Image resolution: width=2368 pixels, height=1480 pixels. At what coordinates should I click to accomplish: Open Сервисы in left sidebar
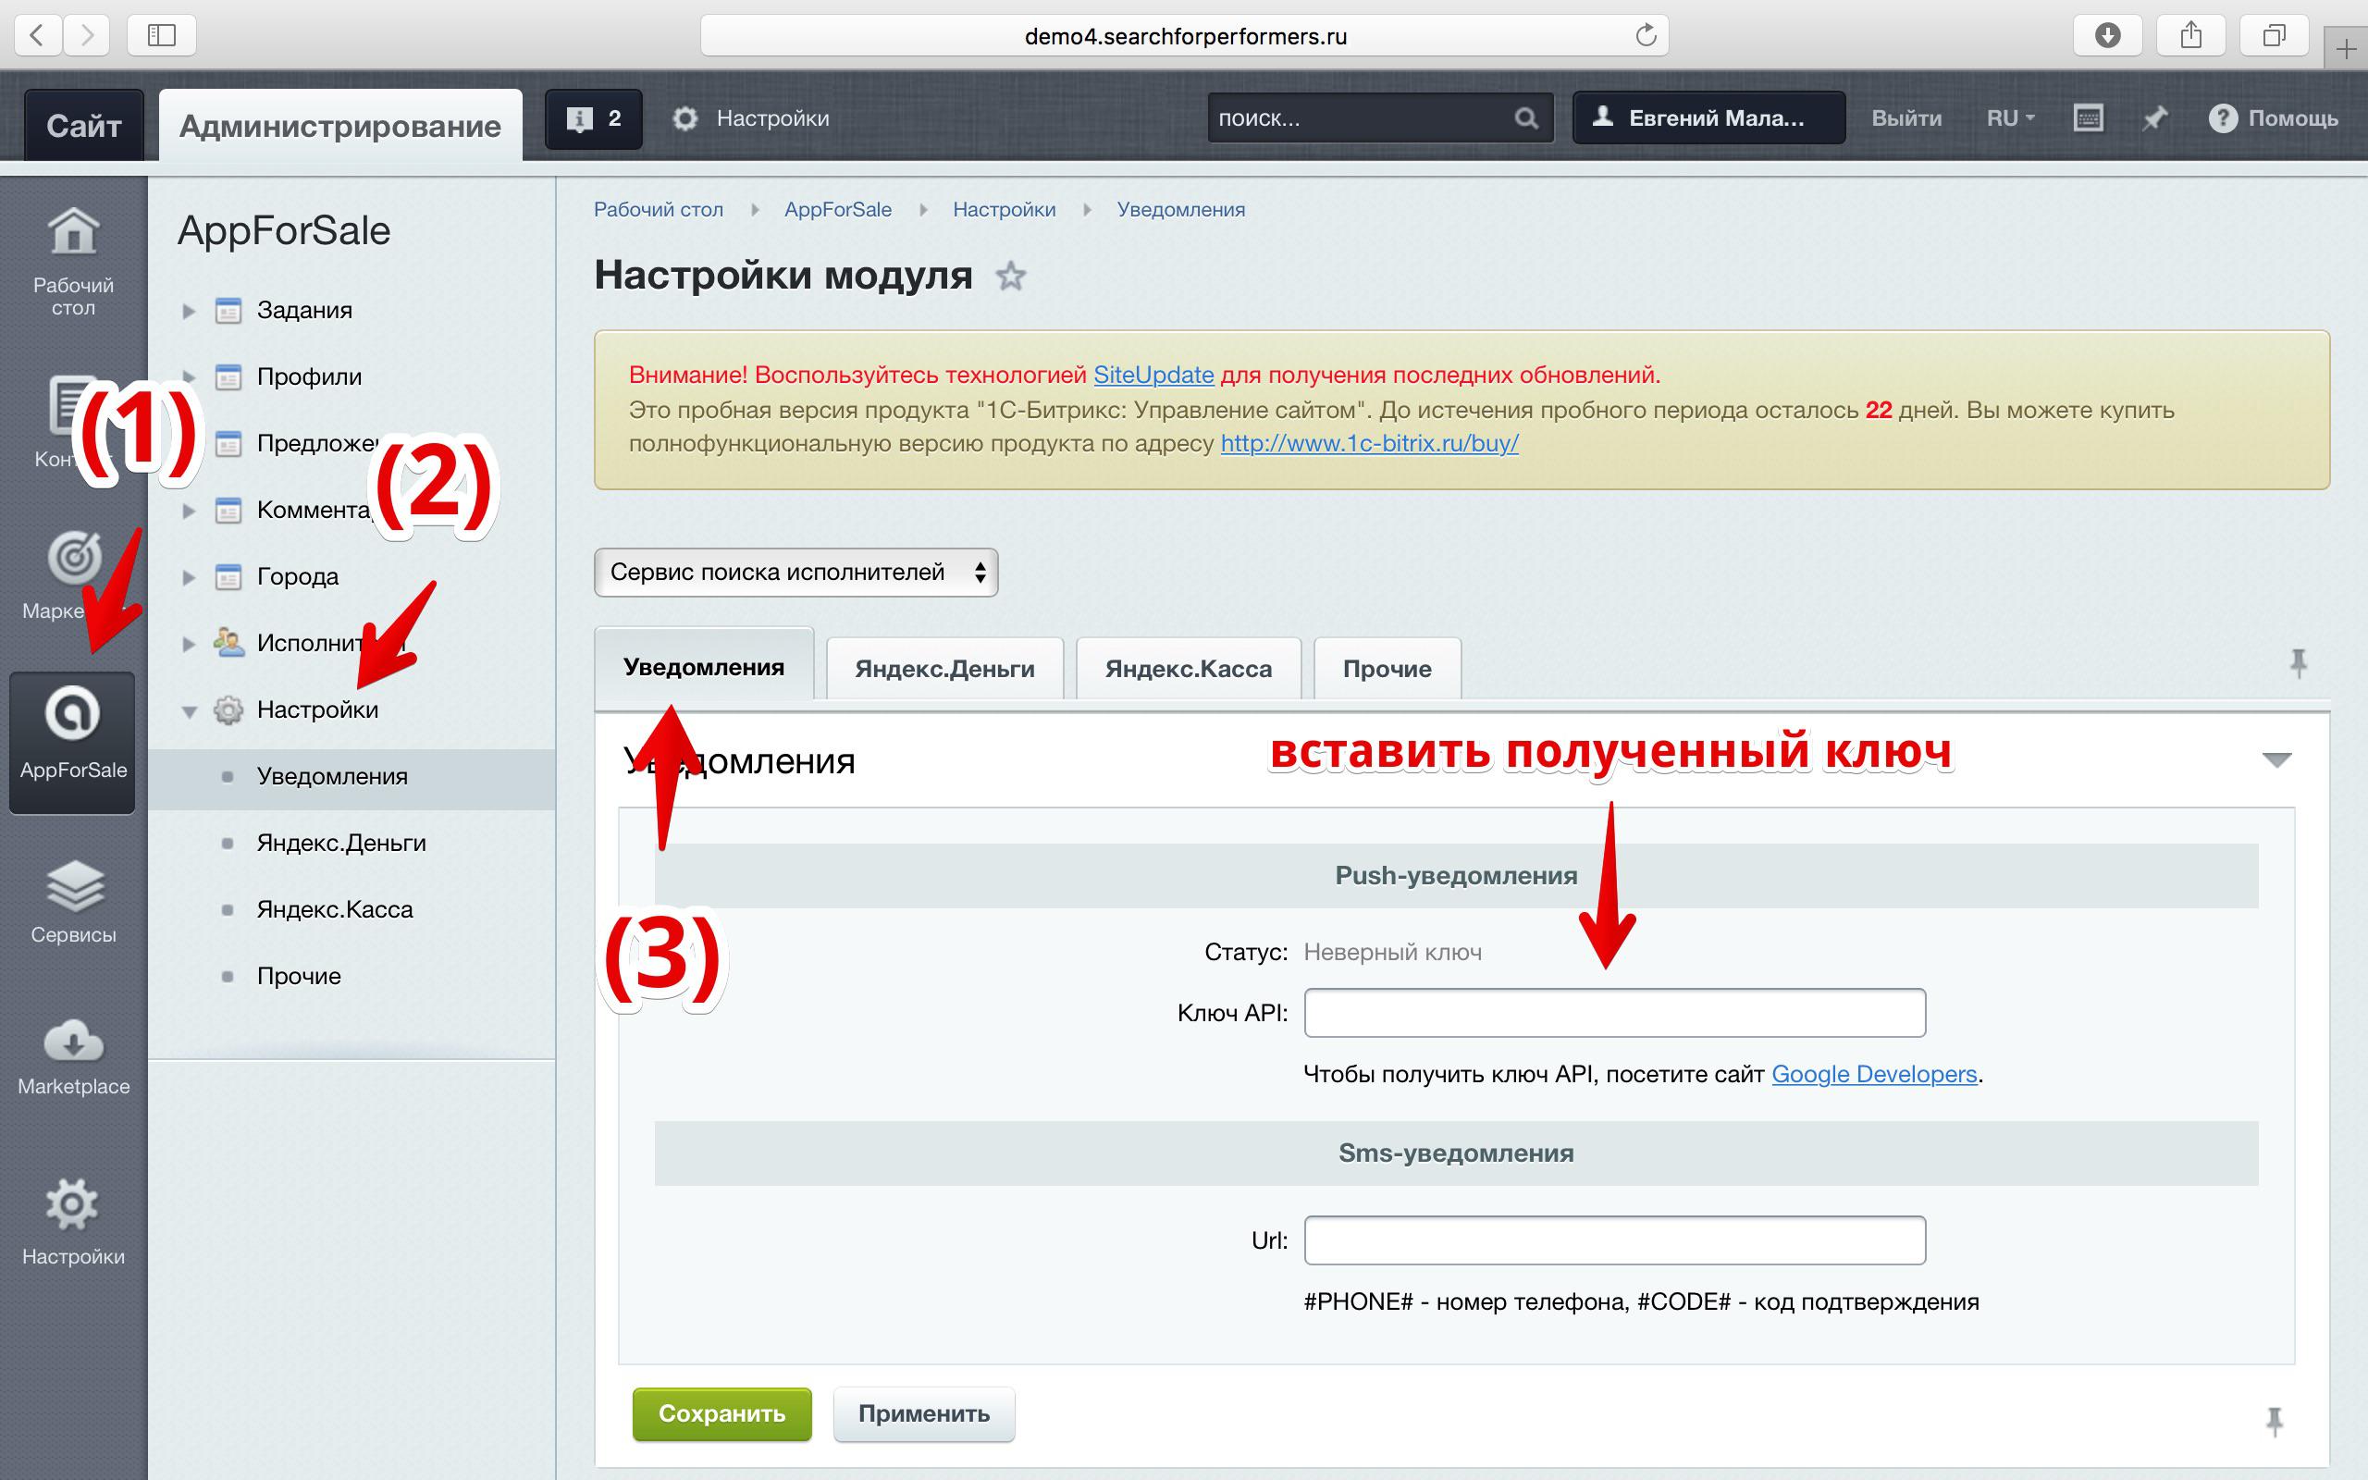point(73,901)
